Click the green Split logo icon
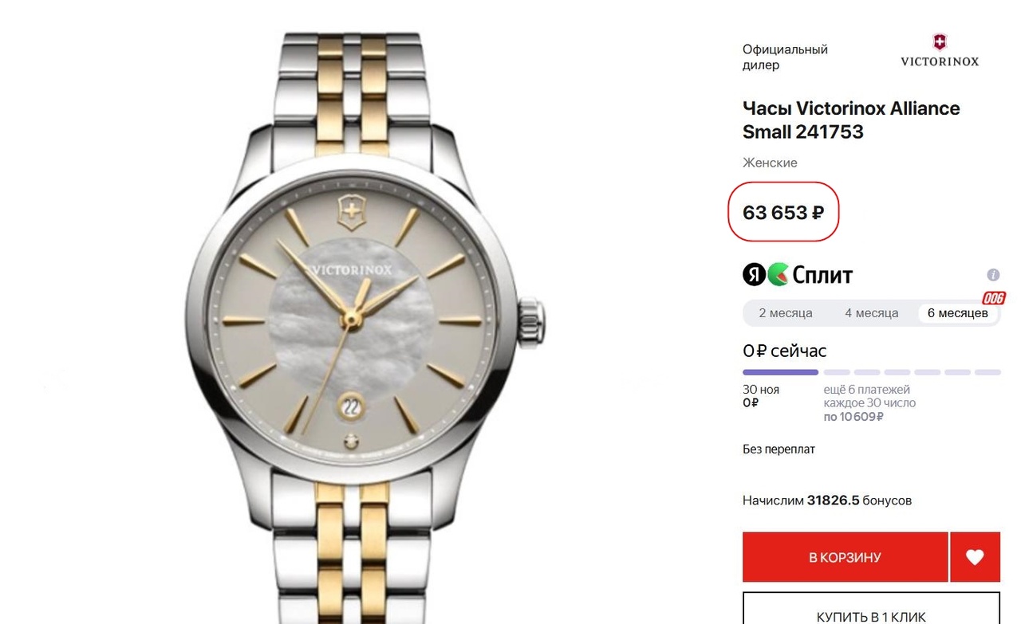The width and height of the screenshot is (1021, 624). click(x=778, y=275)
